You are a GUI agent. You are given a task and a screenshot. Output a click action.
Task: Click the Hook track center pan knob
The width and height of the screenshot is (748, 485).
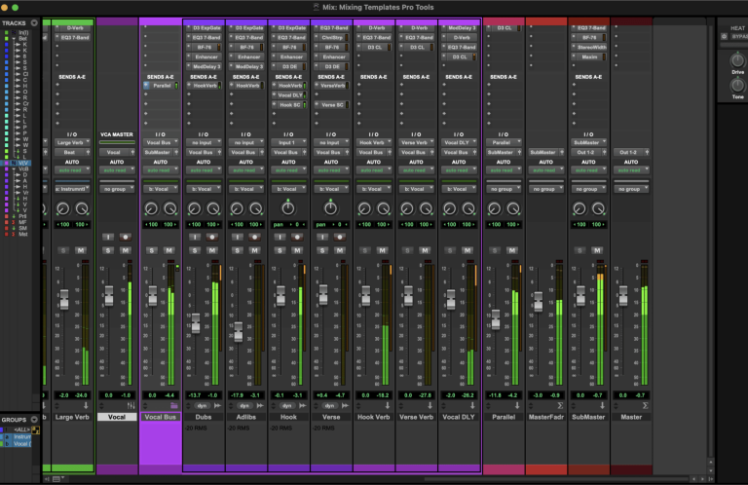[288, 207]
